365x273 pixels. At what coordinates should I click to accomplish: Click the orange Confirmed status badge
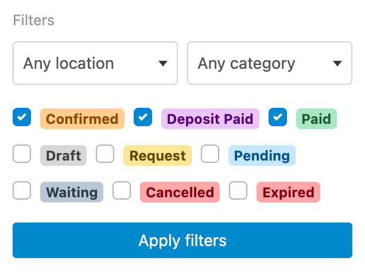82,119
